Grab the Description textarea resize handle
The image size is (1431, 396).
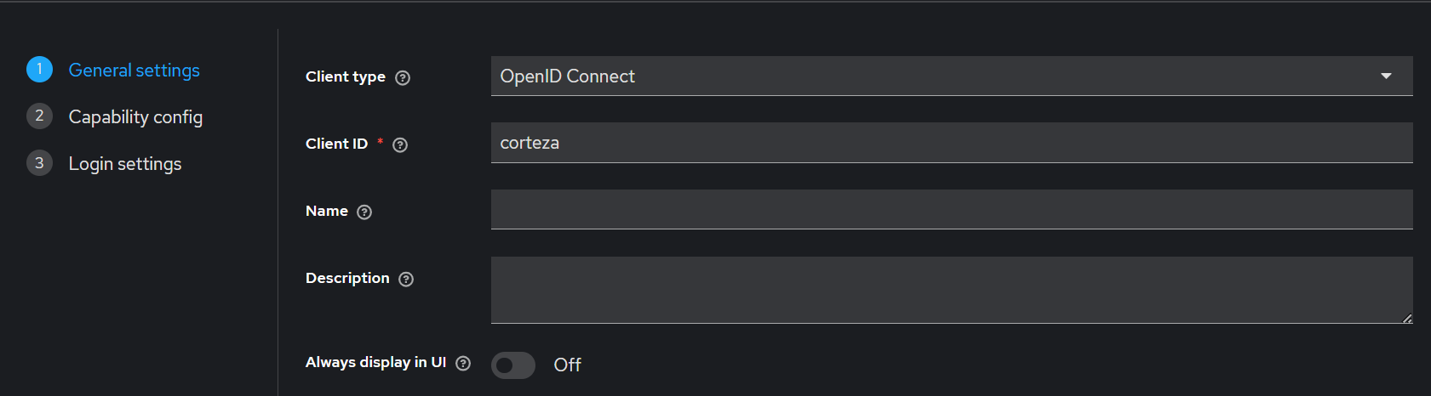click(1407, 318)
